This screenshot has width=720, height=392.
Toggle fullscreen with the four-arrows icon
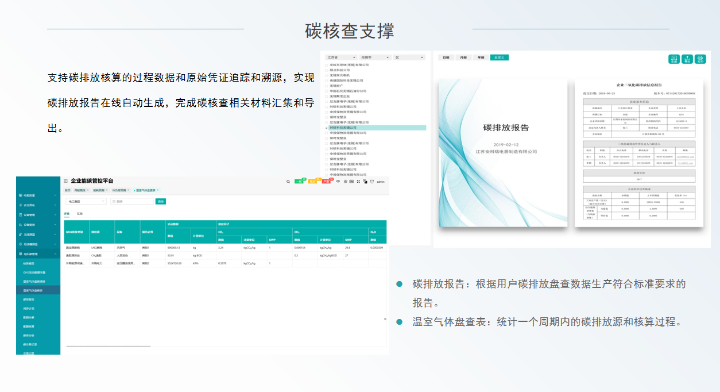[358, 182]
